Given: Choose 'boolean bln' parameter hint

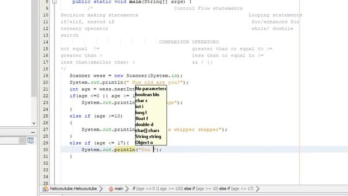Looking at the screenshot, I should click(147, 95).
